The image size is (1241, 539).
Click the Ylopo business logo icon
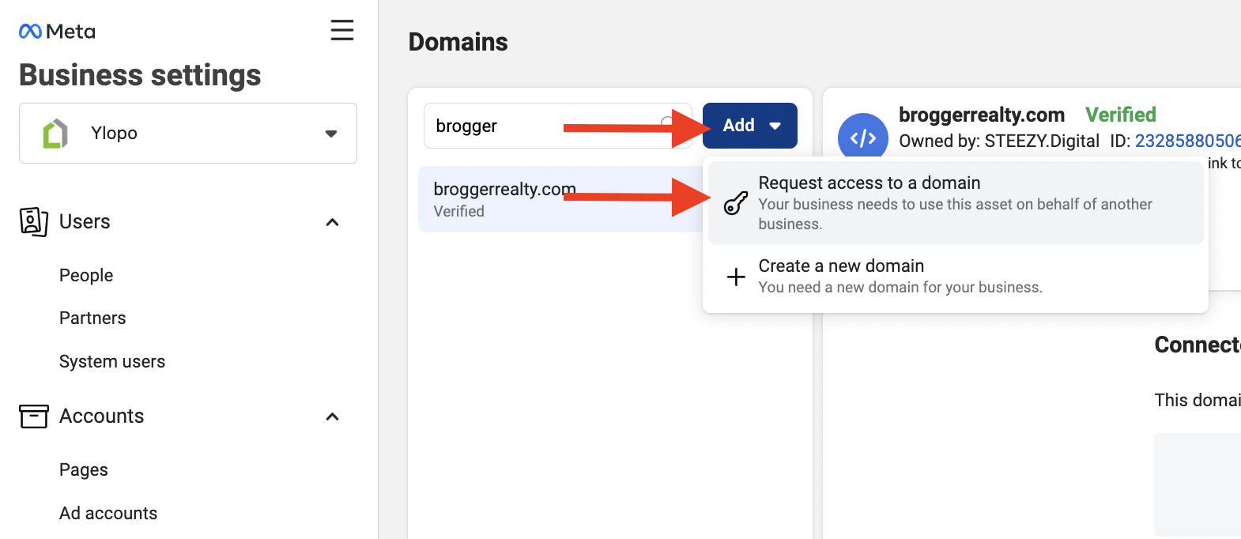pyautogui.click(x=55, y=134)
